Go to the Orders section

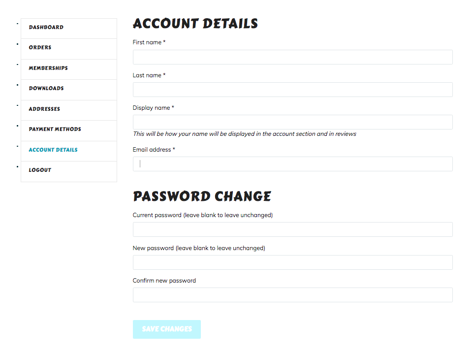(x=40, y=48)
